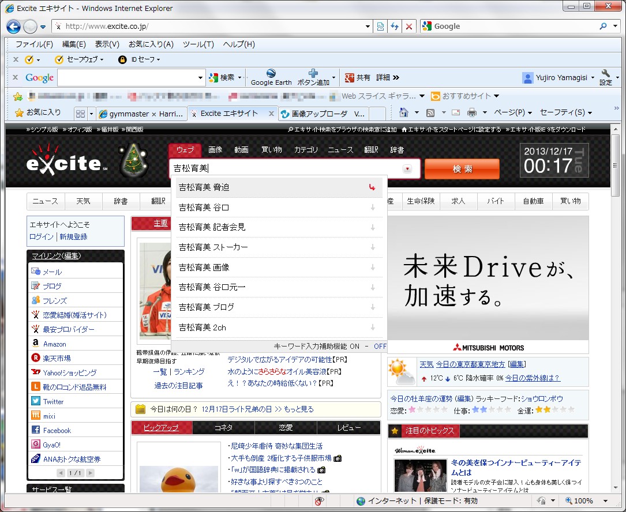Open the お気に入り(A) menu

[151, 44]
